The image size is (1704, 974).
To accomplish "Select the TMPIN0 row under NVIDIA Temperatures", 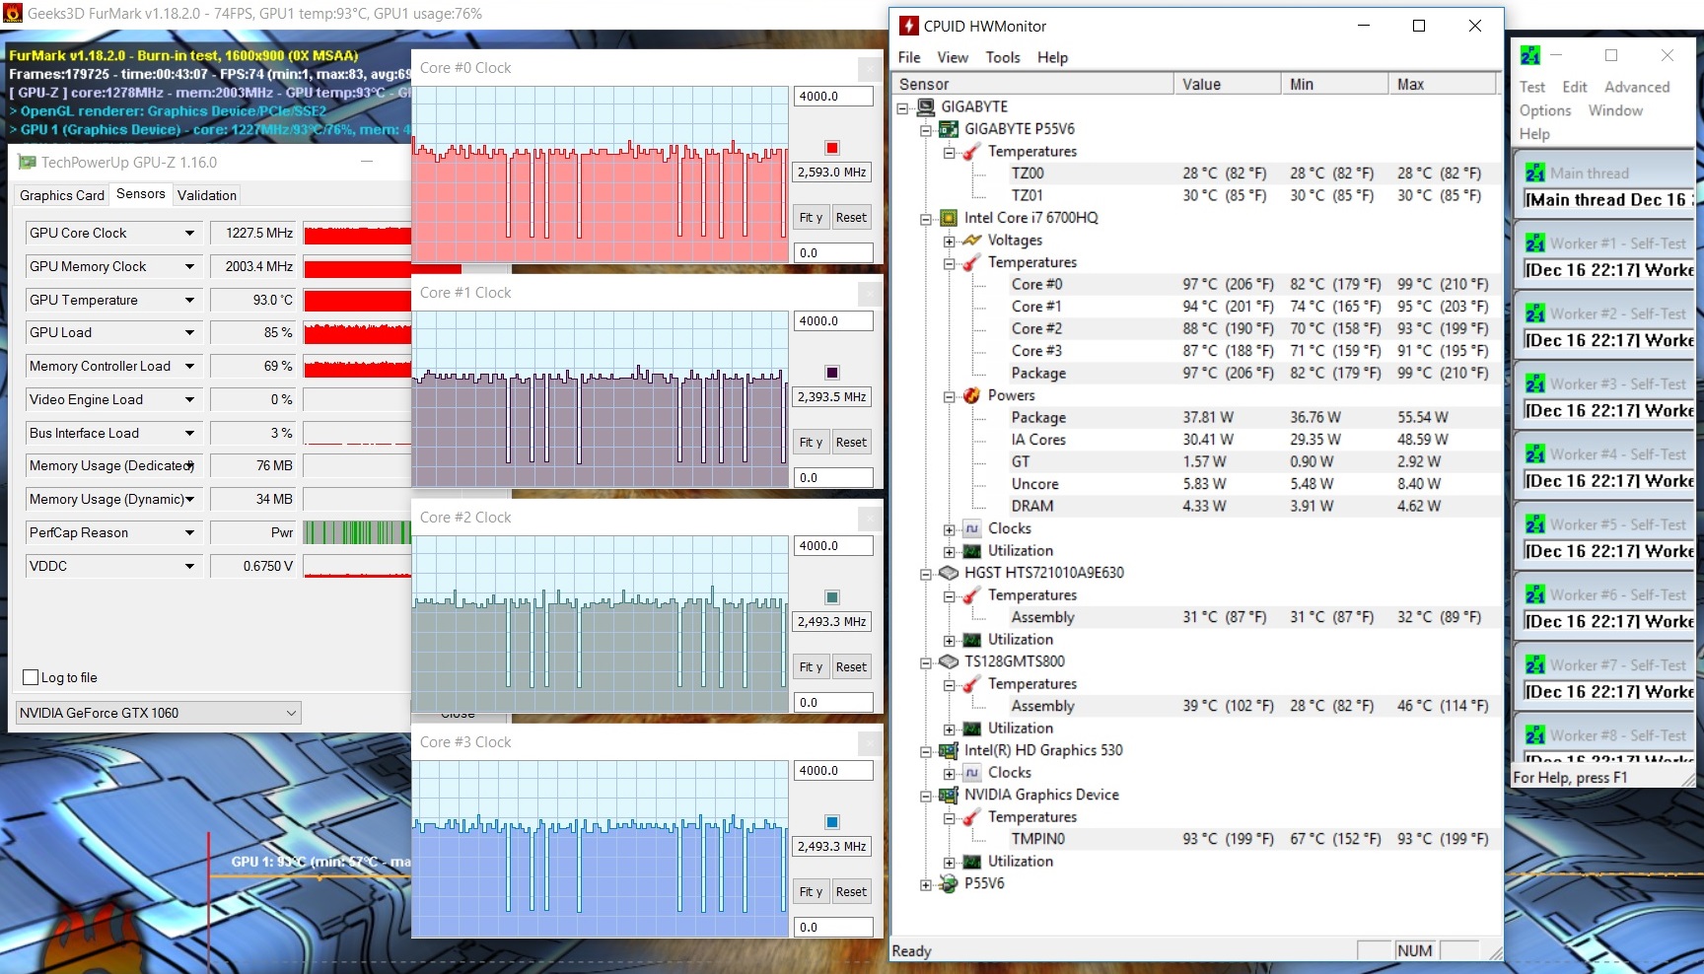I will click(1197, 839).
